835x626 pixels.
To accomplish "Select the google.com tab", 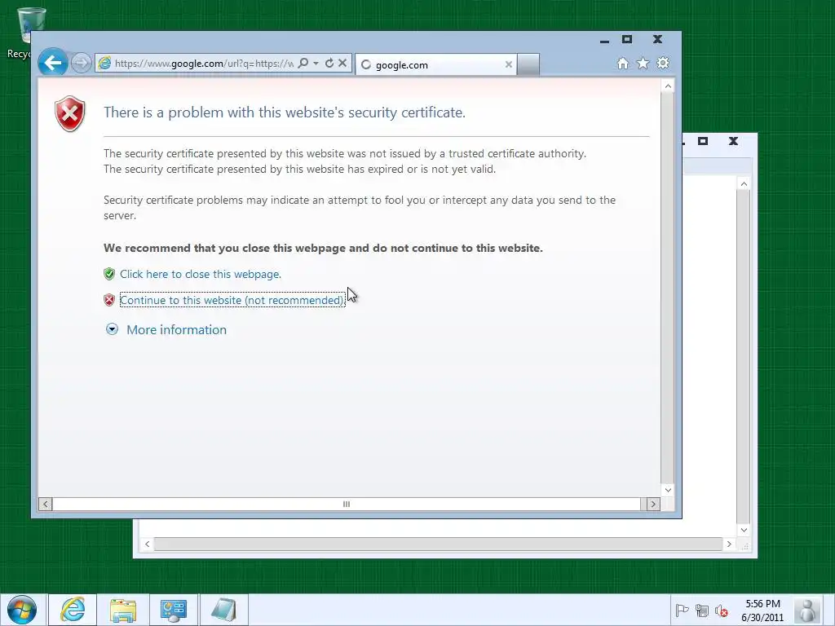I will (435, 65).
